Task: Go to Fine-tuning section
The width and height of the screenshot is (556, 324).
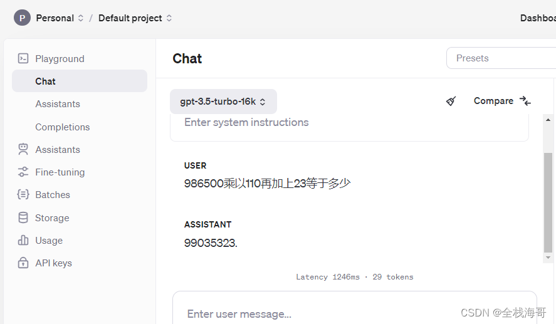Action: [60, 172]
